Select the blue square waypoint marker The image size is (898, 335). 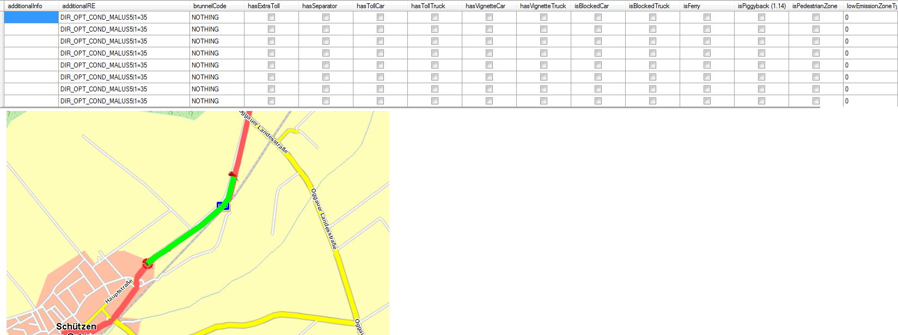click(223, 206)
